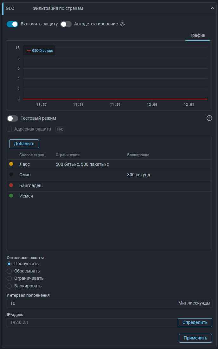Click the HPD badge icon
218x349 pixels.
[60, 129]
